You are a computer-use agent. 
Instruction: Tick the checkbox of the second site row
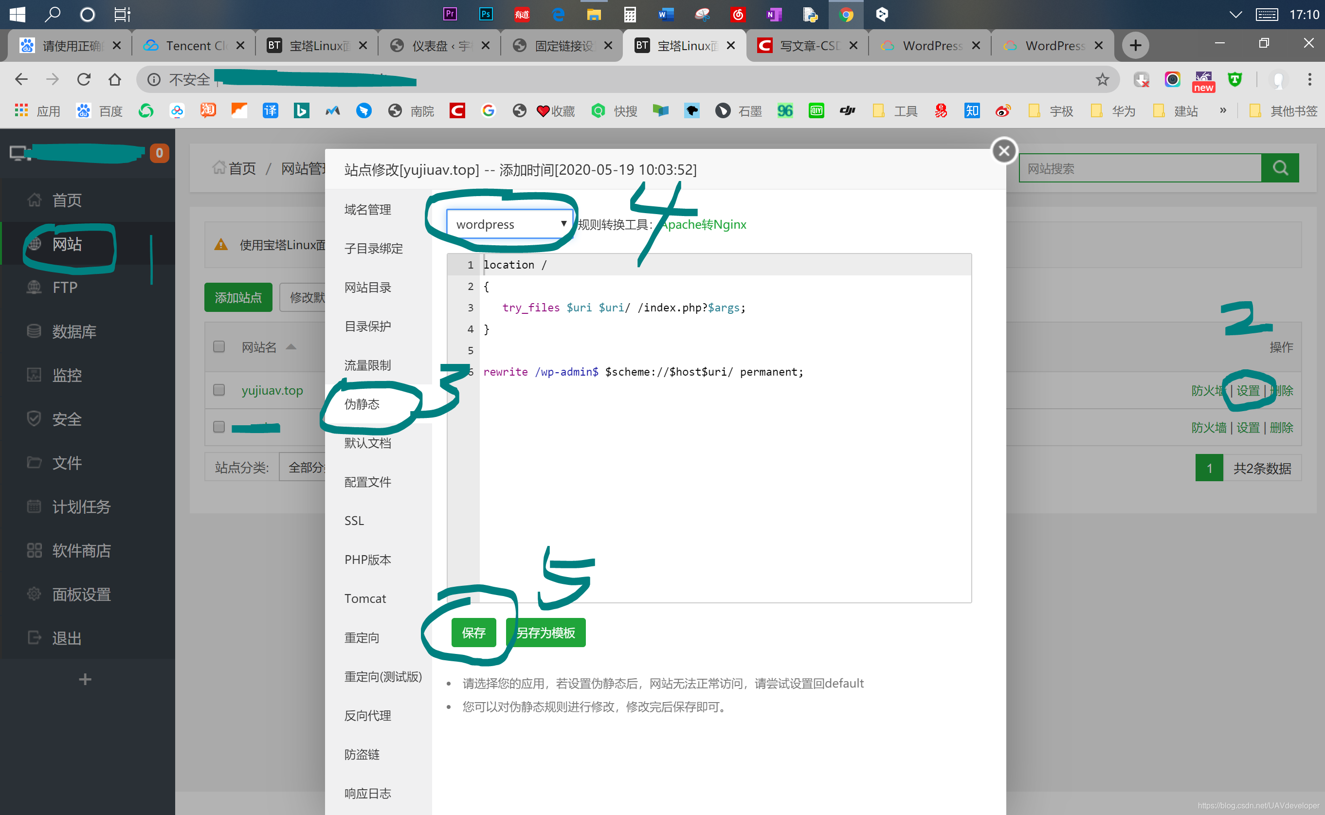[219, 427]
